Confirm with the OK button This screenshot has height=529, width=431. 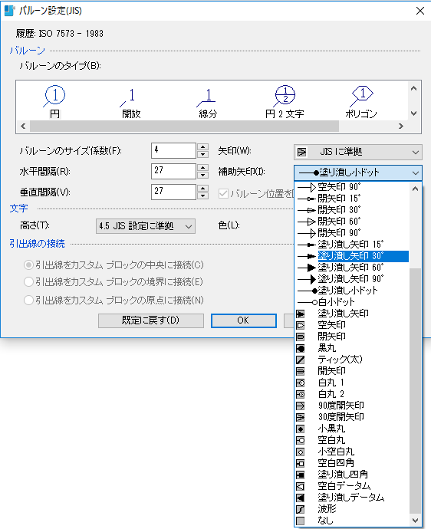[x=243, y=320]
